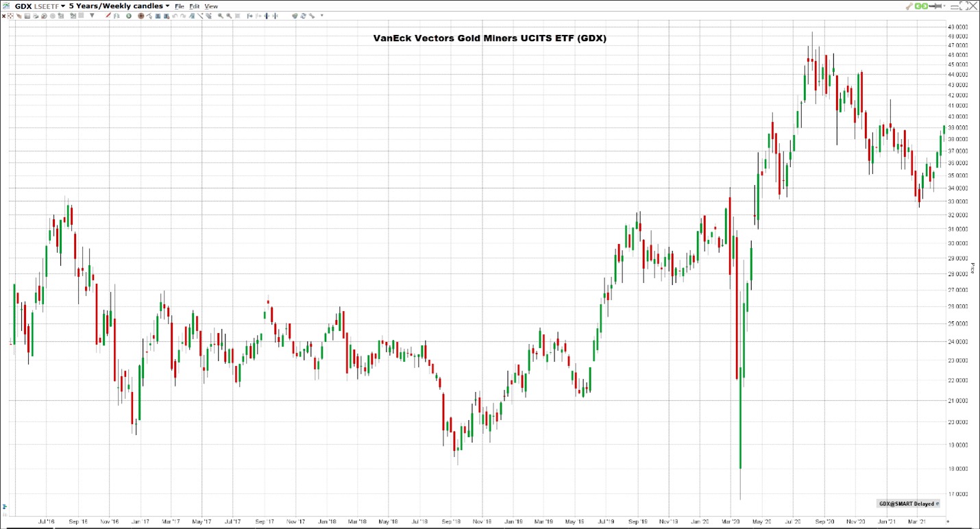Click the GDX@SMART Delayed label

point(906,504)
